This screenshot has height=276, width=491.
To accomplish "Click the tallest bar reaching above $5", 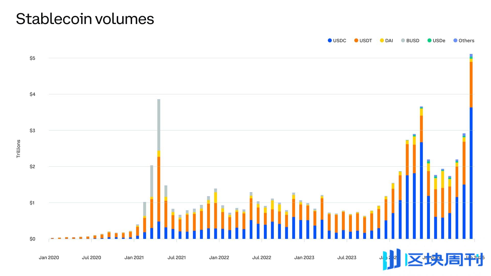I will [471, 146].
